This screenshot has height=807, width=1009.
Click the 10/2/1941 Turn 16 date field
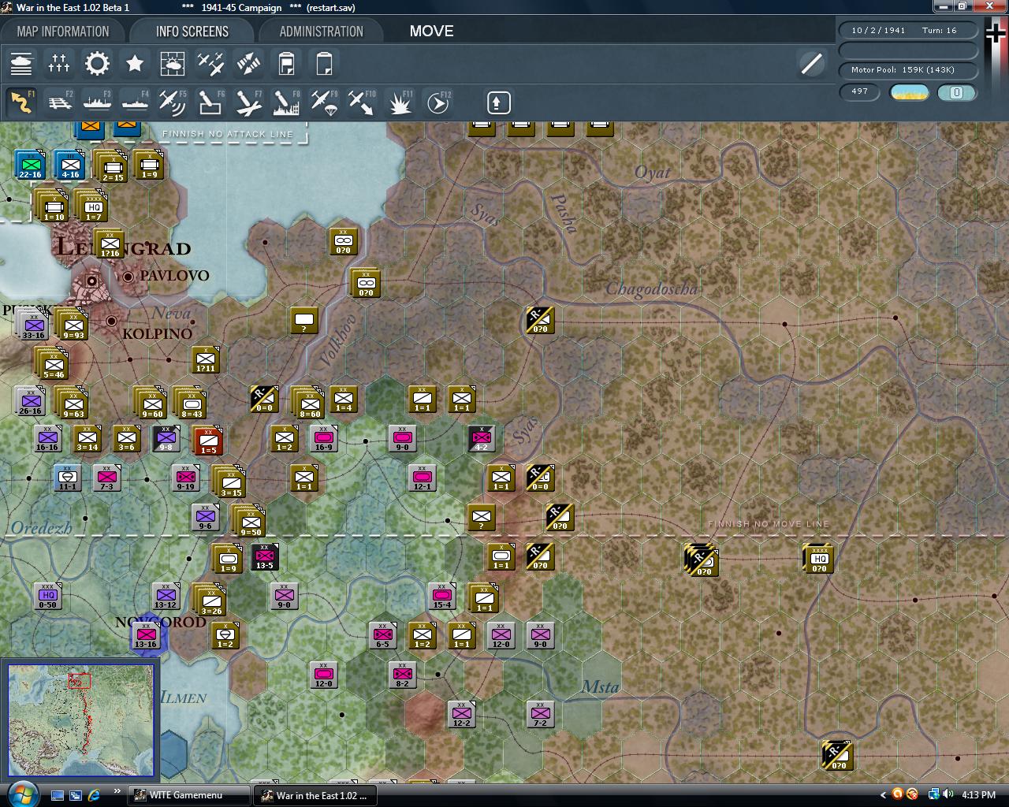(908, 31)
